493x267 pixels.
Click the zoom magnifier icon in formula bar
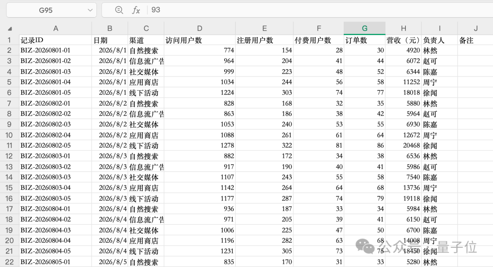click(119, 10)
